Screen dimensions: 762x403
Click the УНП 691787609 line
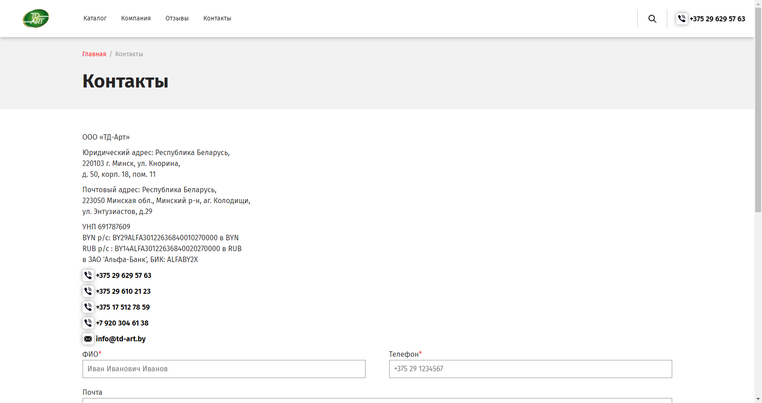point(106,227)
